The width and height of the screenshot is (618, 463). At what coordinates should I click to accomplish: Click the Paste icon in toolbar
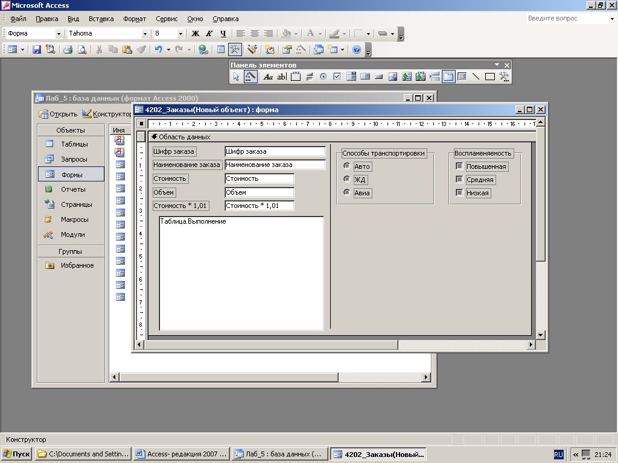point(127,49)
